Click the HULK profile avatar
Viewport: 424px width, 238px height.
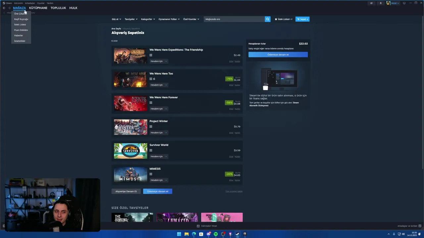click(388, 3)
